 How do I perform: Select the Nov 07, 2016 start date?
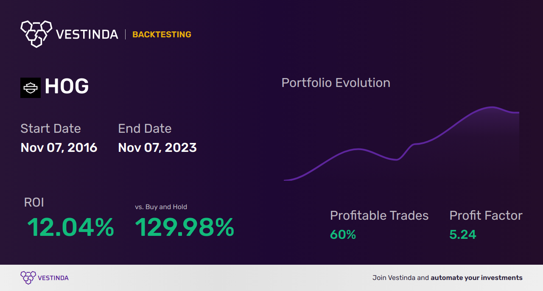[59, 148]
